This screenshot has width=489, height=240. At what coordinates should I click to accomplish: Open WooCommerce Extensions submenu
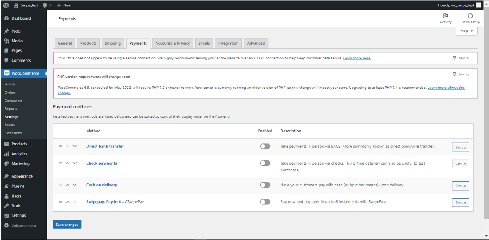pos(13,133)
